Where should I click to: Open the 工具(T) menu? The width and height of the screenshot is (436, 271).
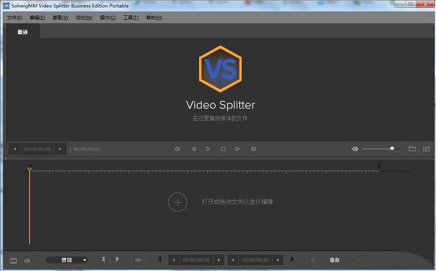click(131, 18)
